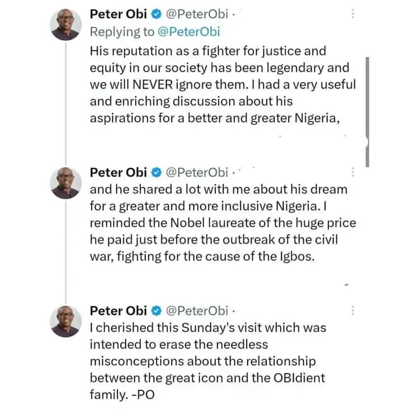Viewport: 409px width, 409px height.
Task: Open more options on Sunday's visit tweet
Action: 353,311
